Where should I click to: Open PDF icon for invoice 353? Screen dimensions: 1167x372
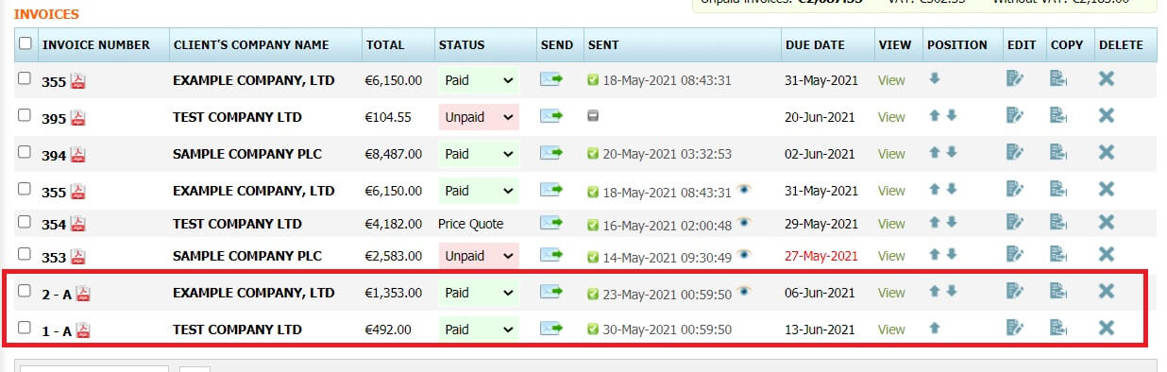(x=77, y=257)
